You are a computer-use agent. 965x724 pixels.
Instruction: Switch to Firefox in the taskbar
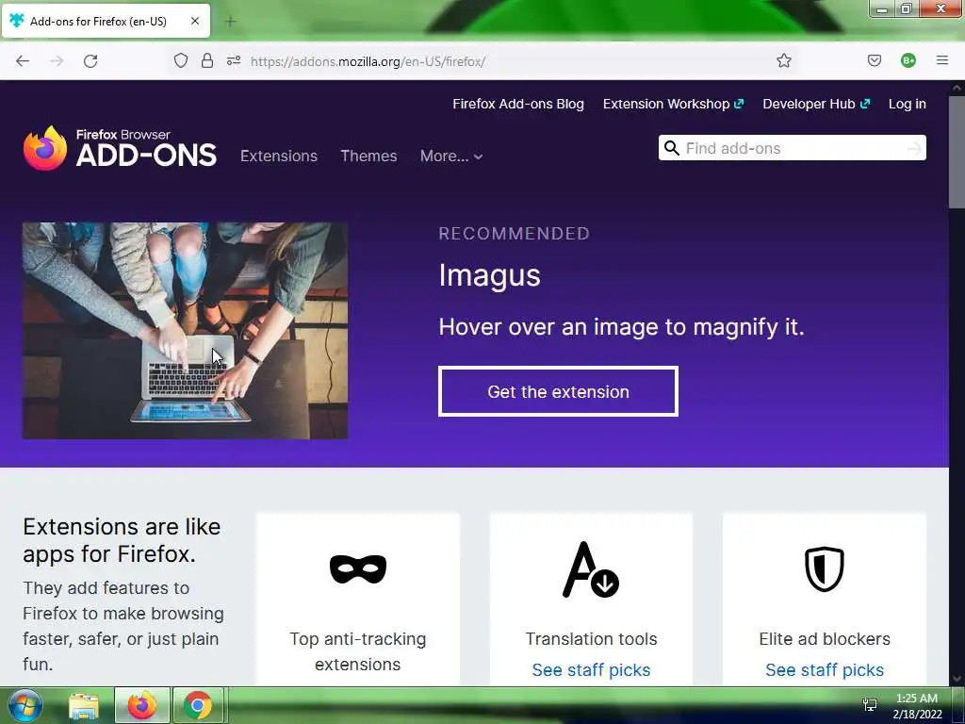[x=142, y=705]
